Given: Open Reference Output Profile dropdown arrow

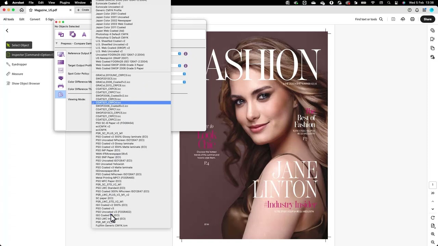Looking at the screenshot, I should 179,54.
